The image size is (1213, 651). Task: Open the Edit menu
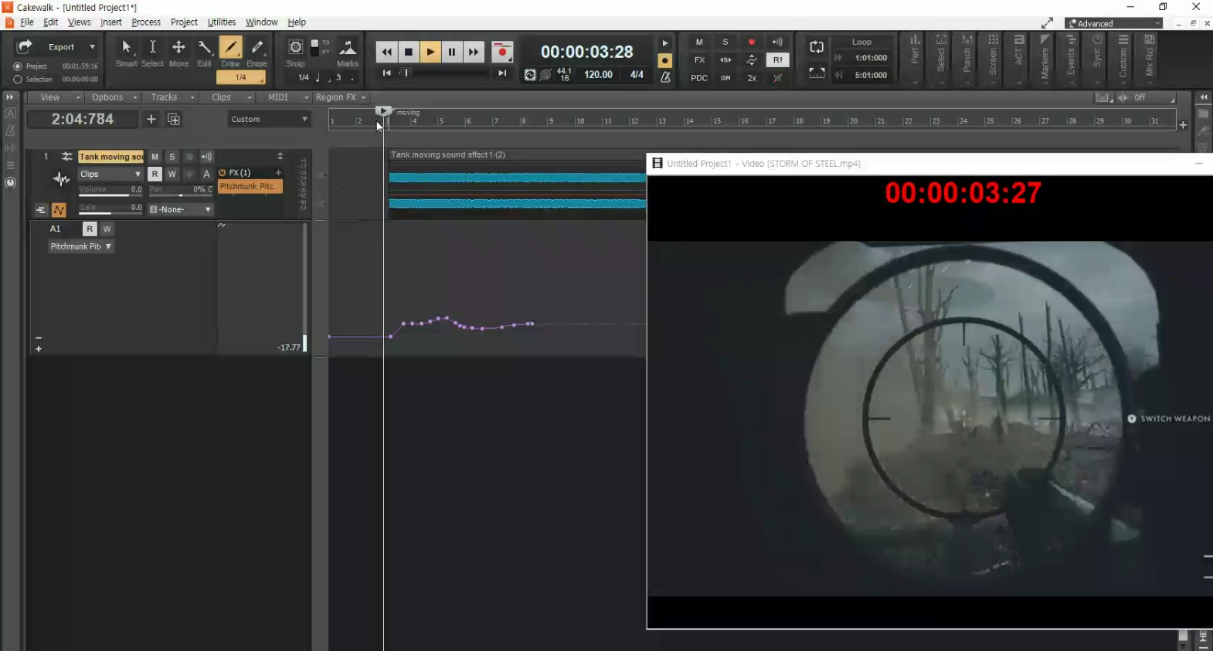pos(51,22)
